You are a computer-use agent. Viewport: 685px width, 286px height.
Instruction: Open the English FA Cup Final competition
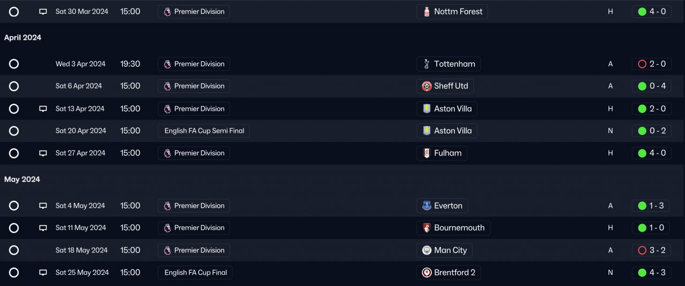[x=195, y=273]
